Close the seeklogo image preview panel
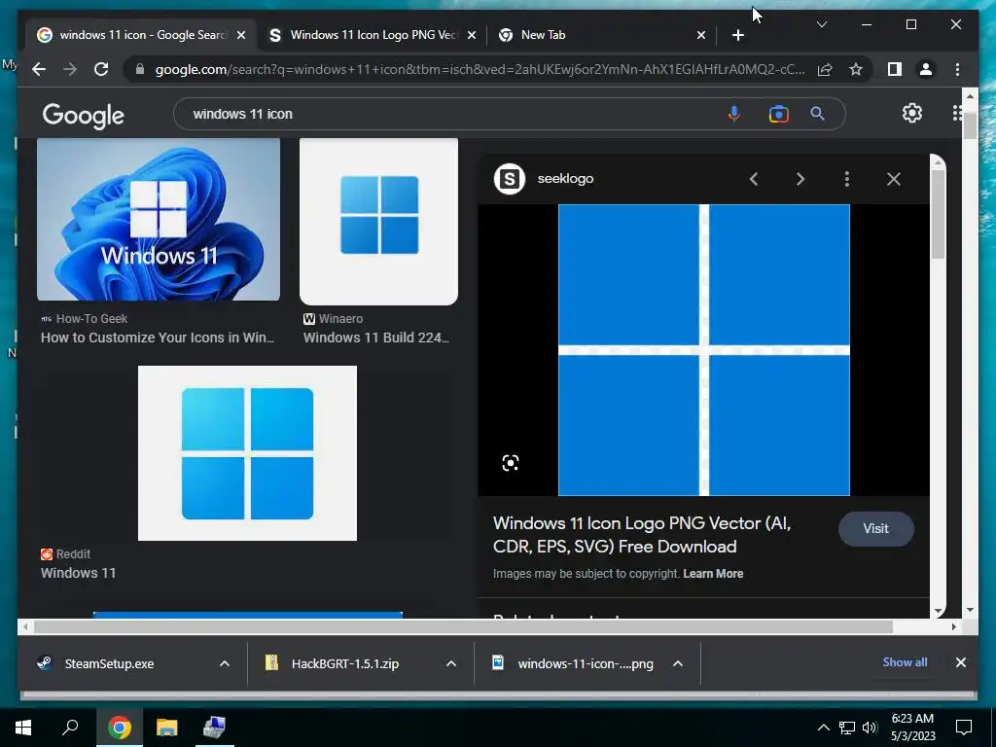996x747 pixels. coord(894,179)
